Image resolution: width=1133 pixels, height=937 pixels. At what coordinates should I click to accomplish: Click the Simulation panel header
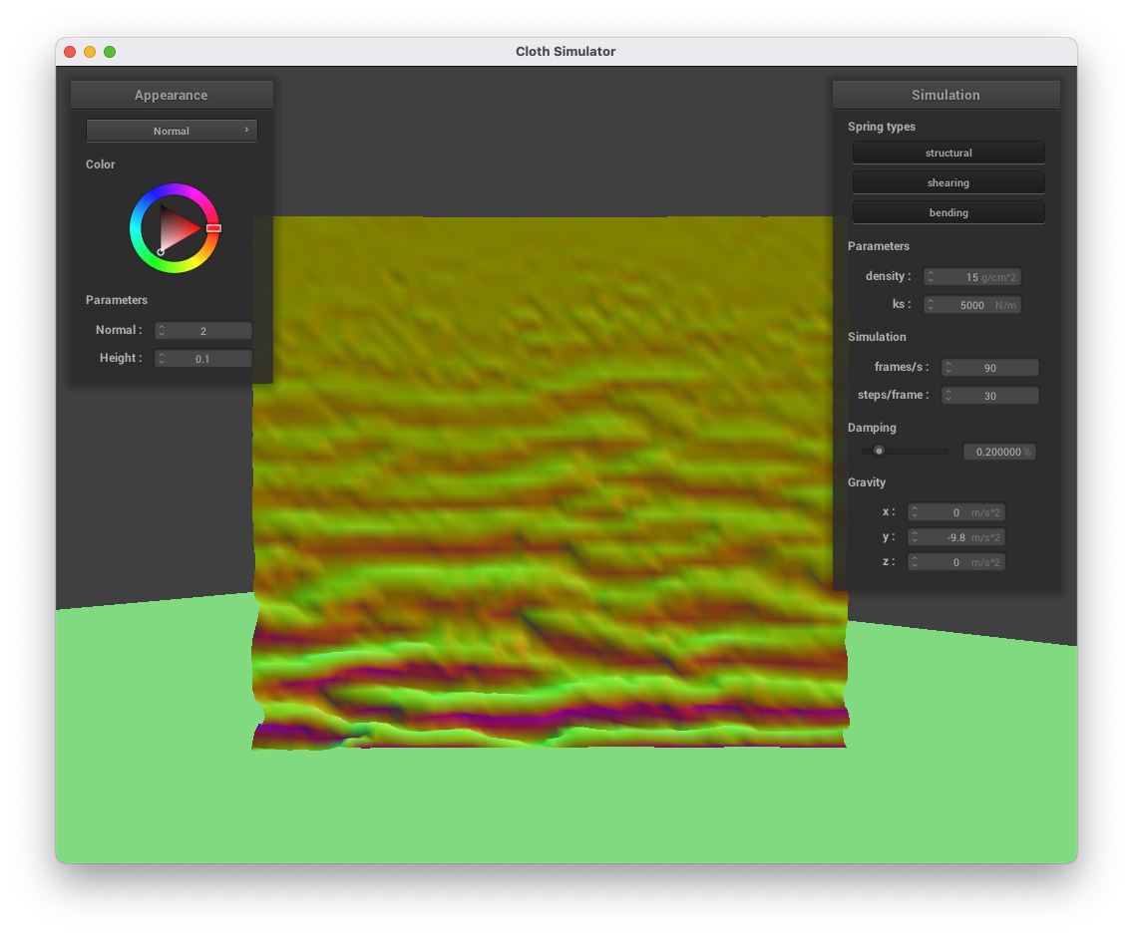click(945, 96)
